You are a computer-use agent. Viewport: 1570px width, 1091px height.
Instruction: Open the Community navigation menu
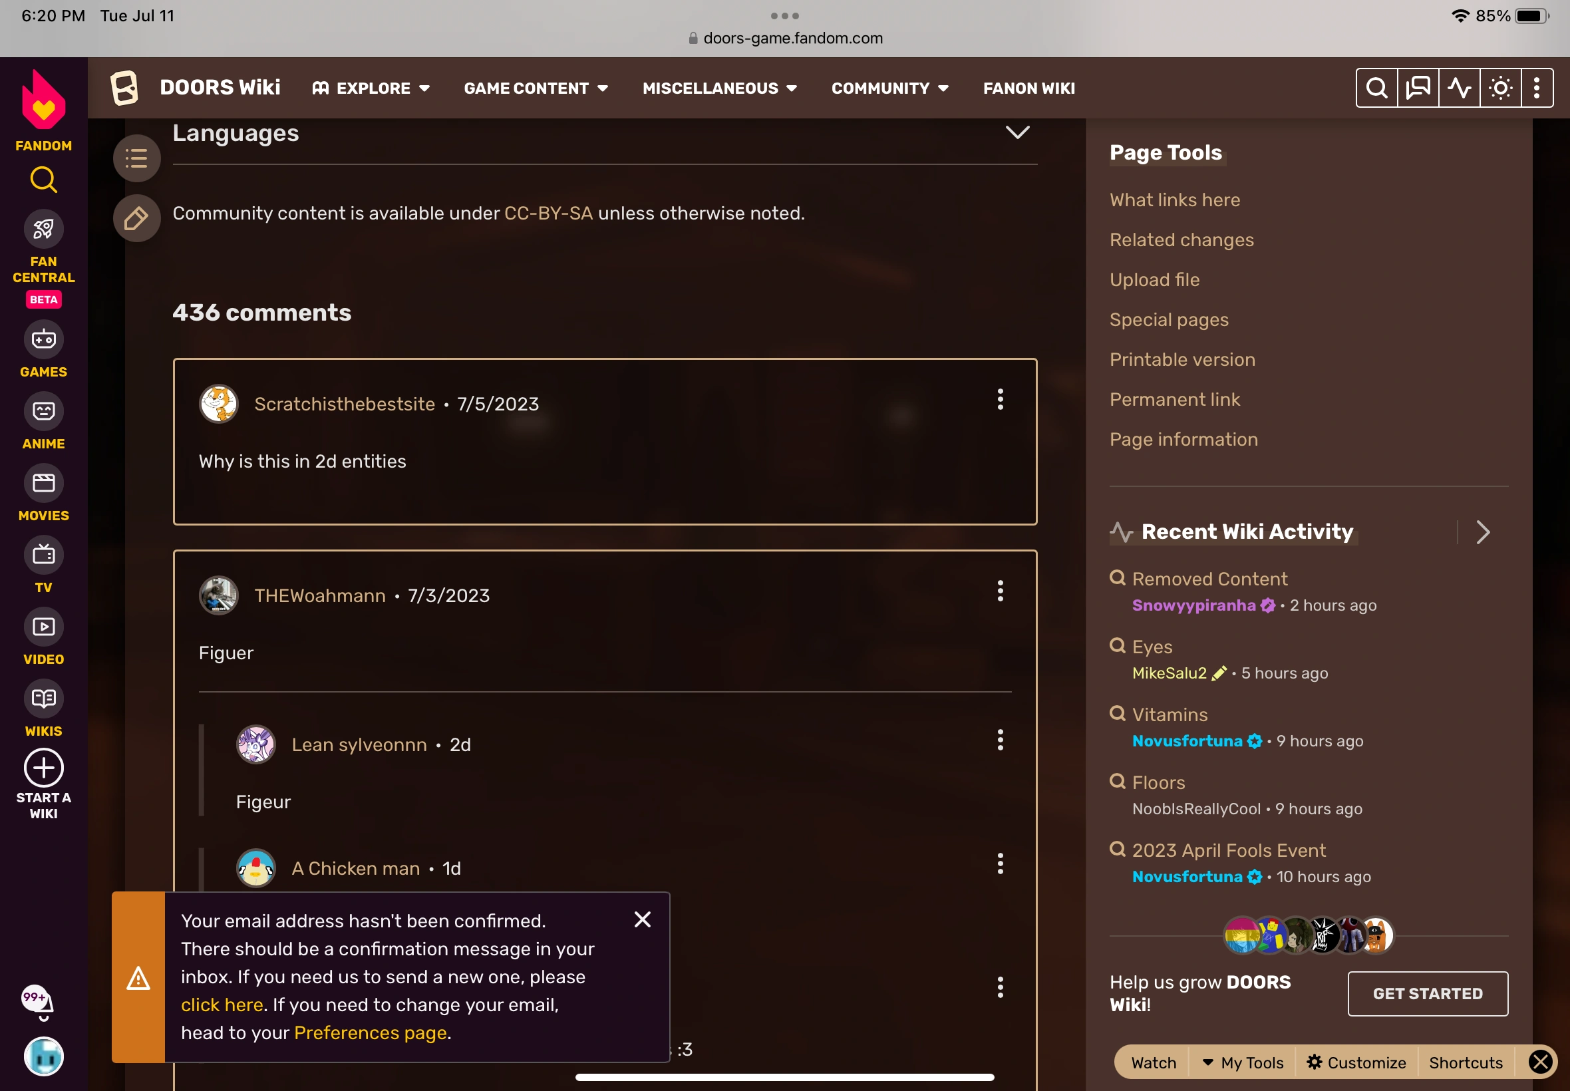tap(890, 88)
